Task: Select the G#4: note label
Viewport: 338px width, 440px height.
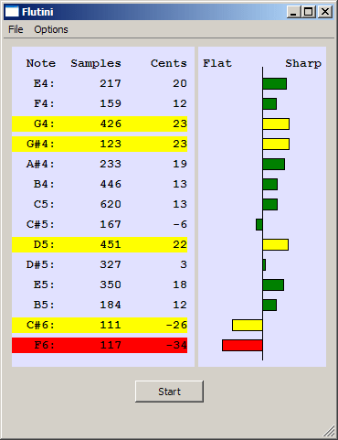Action: click(40, 144)
